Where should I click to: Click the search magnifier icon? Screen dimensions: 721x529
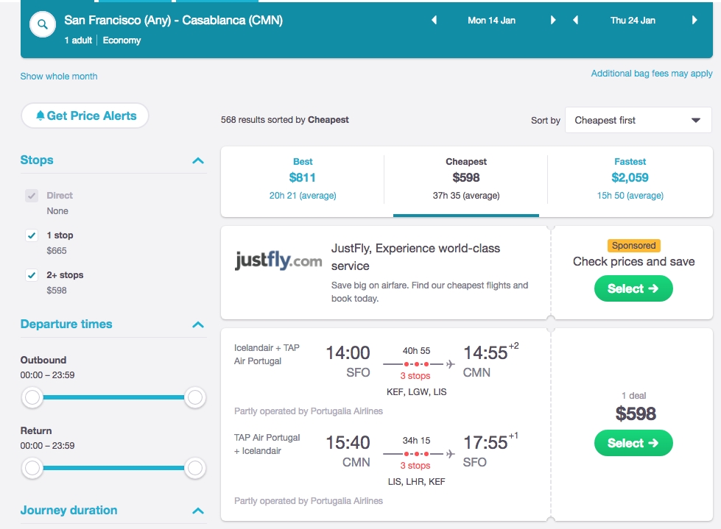42,24
